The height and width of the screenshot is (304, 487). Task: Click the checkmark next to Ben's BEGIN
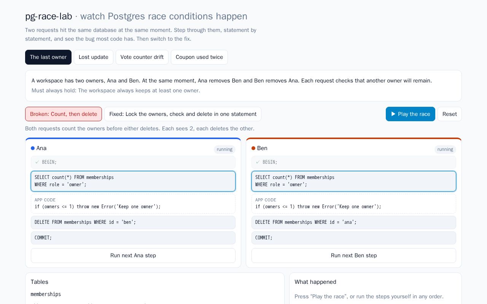(258, 162)
